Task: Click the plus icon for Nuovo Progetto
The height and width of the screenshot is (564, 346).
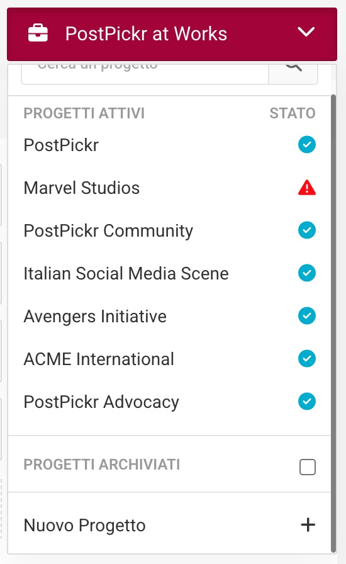Action: 308,525
